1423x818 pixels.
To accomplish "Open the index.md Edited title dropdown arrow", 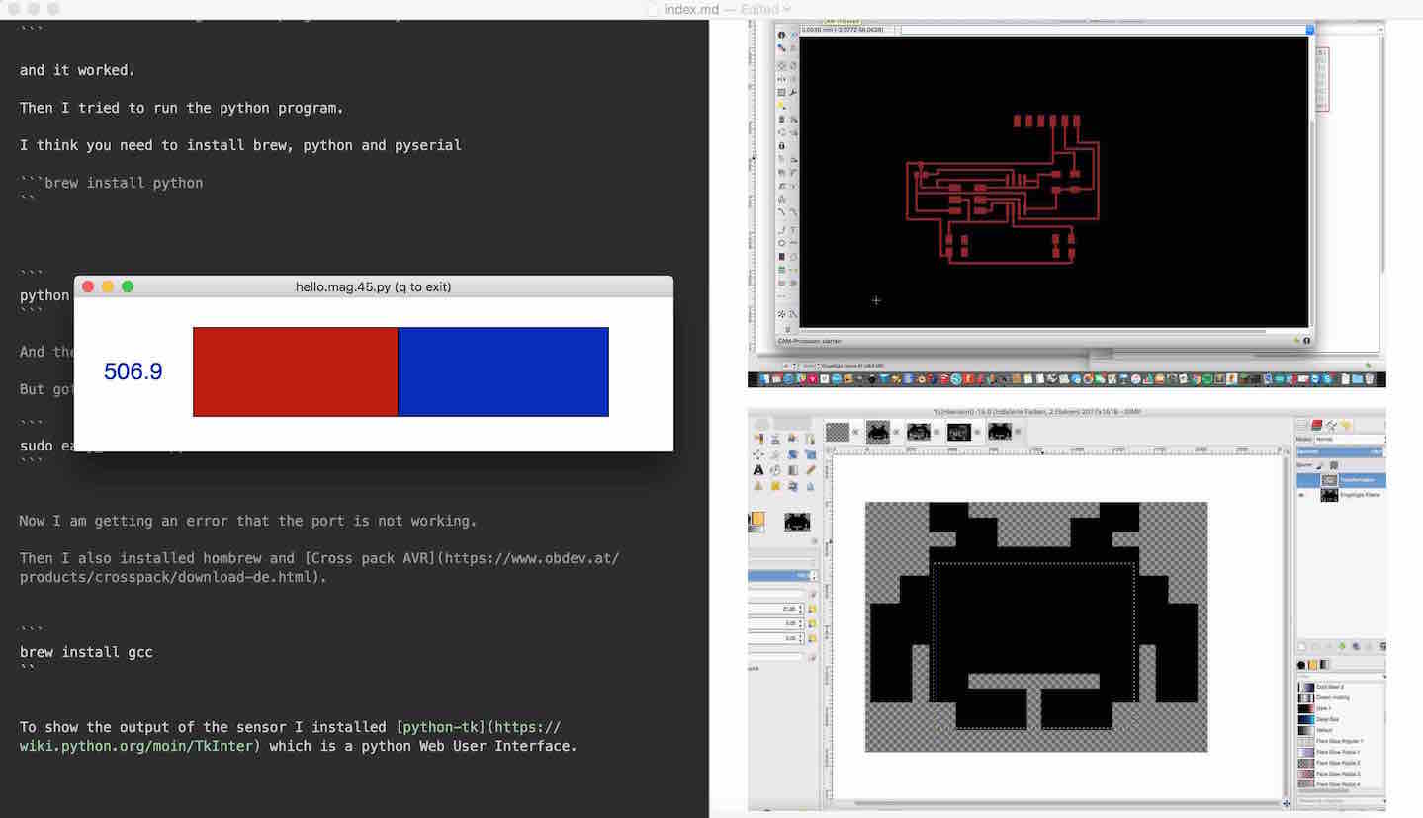I will [787, 9].
